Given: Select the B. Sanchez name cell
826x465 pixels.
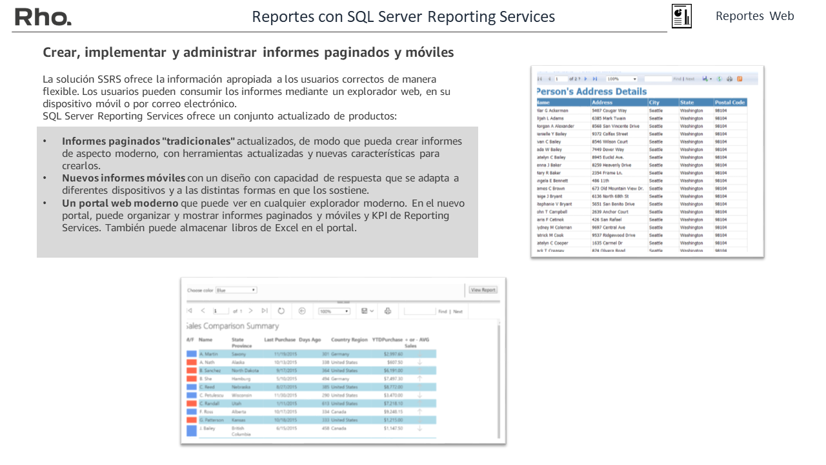Looking at the screenshot, I should point(210,371).
